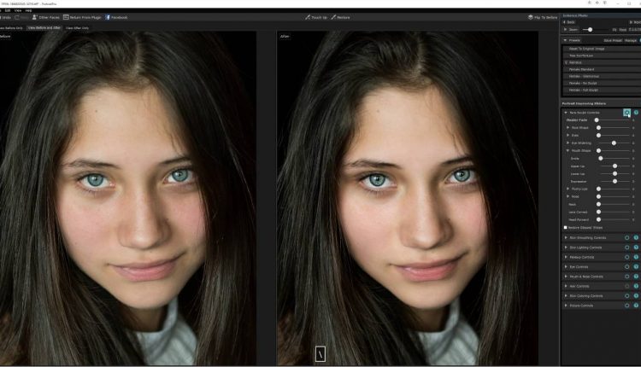Toggle Picture Controls power button

click(626, 306)
